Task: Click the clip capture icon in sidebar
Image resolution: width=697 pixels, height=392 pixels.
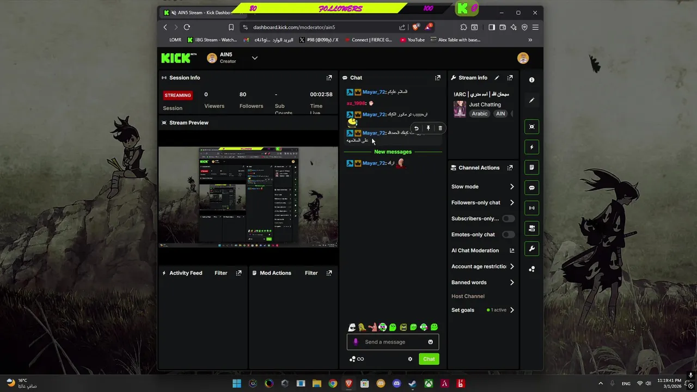Action: [x=532, y=127]
